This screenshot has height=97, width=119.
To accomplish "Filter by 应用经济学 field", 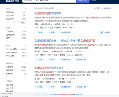I will (11, 35).
